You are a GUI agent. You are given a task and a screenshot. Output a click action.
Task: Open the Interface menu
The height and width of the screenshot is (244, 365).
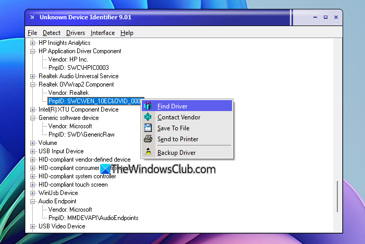point(103,33)
